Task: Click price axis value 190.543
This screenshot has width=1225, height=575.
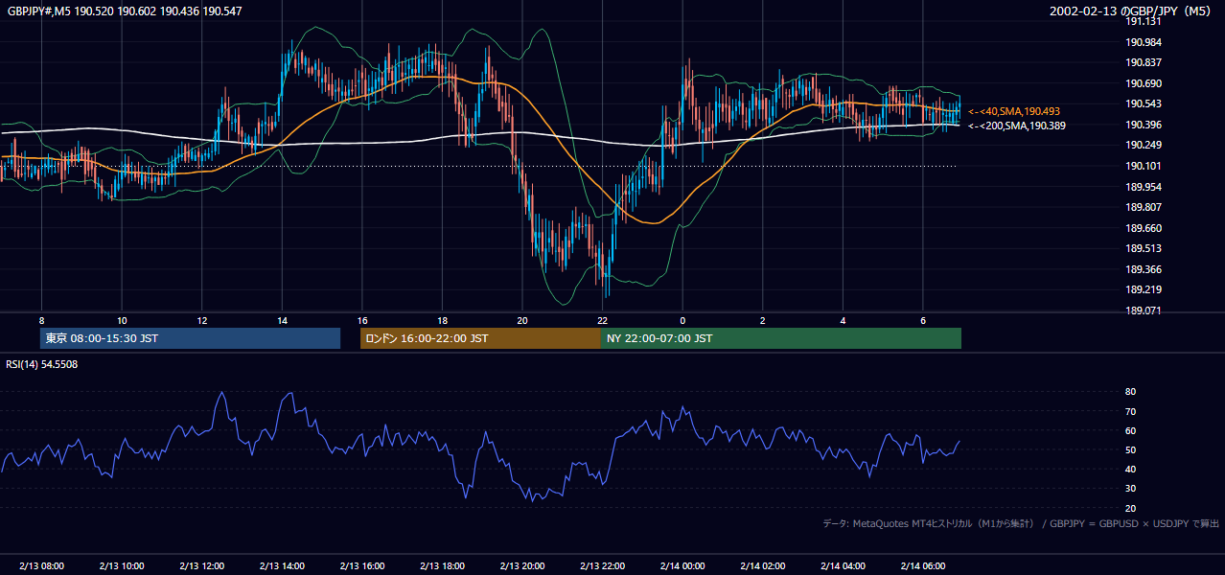Action: point(1145,103)
